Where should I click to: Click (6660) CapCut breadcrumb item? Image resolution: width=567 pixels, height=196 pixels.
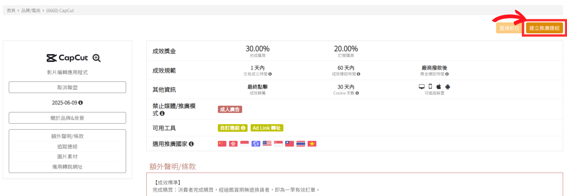[x=60, y=10]
